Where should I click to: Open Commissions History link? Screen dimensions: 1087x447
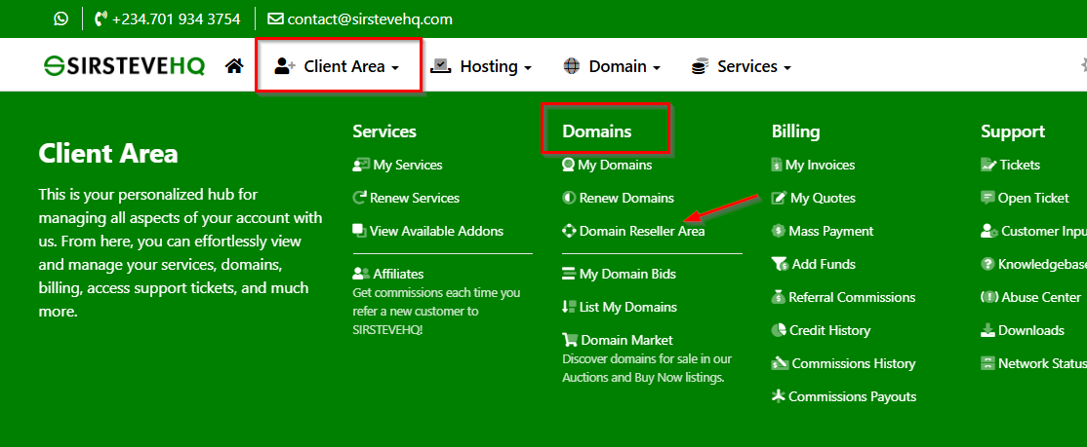854,363
